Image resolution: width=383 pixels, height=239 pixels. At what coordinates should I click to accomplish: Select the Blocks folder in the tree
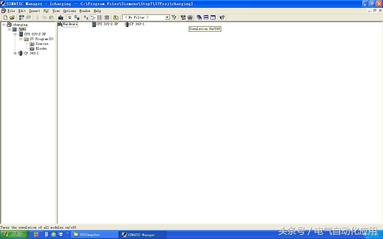coord(41,48)
